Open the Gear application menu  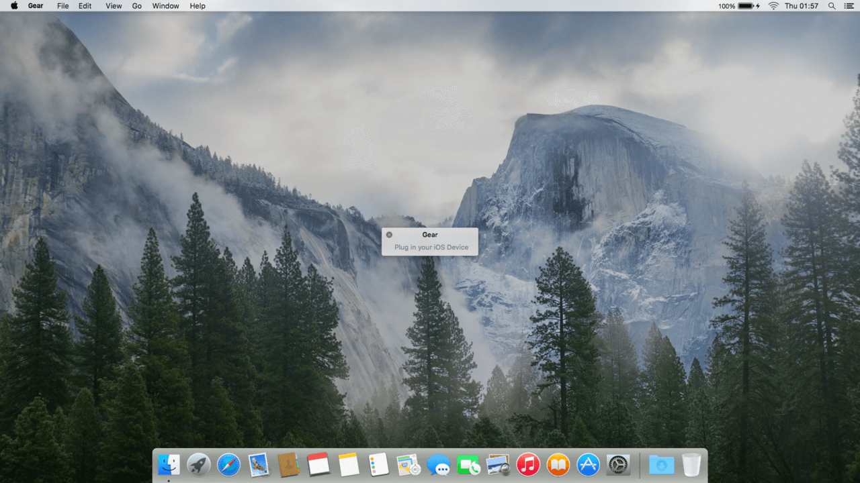click(36, 5)
